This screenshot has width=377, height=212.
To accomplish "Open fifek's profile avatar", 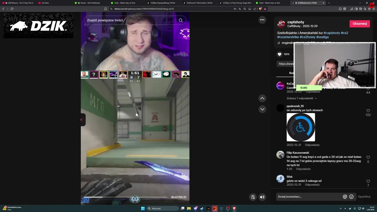I will click(280, 178).
